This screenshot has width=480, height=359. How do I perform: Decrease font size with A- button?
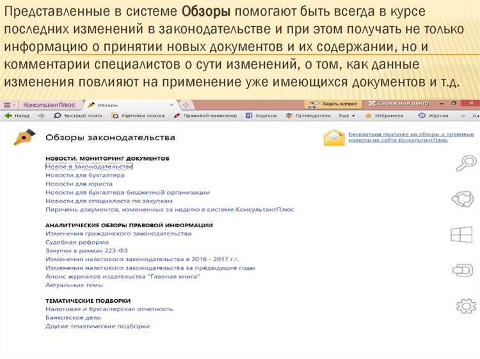pos(463,116)
